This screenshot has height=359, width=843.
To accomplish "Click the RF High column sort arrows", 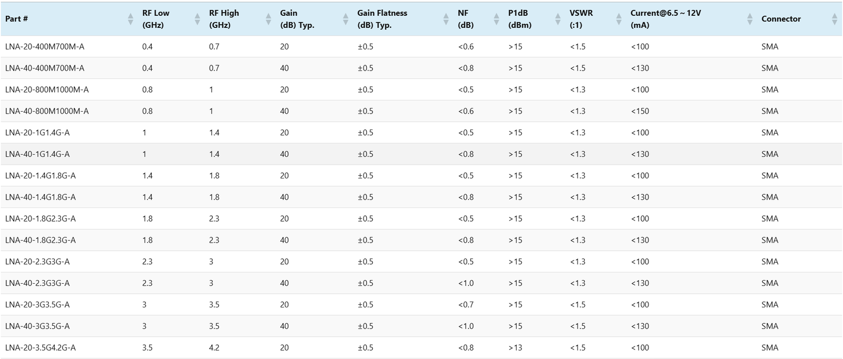I will (269, 19).
